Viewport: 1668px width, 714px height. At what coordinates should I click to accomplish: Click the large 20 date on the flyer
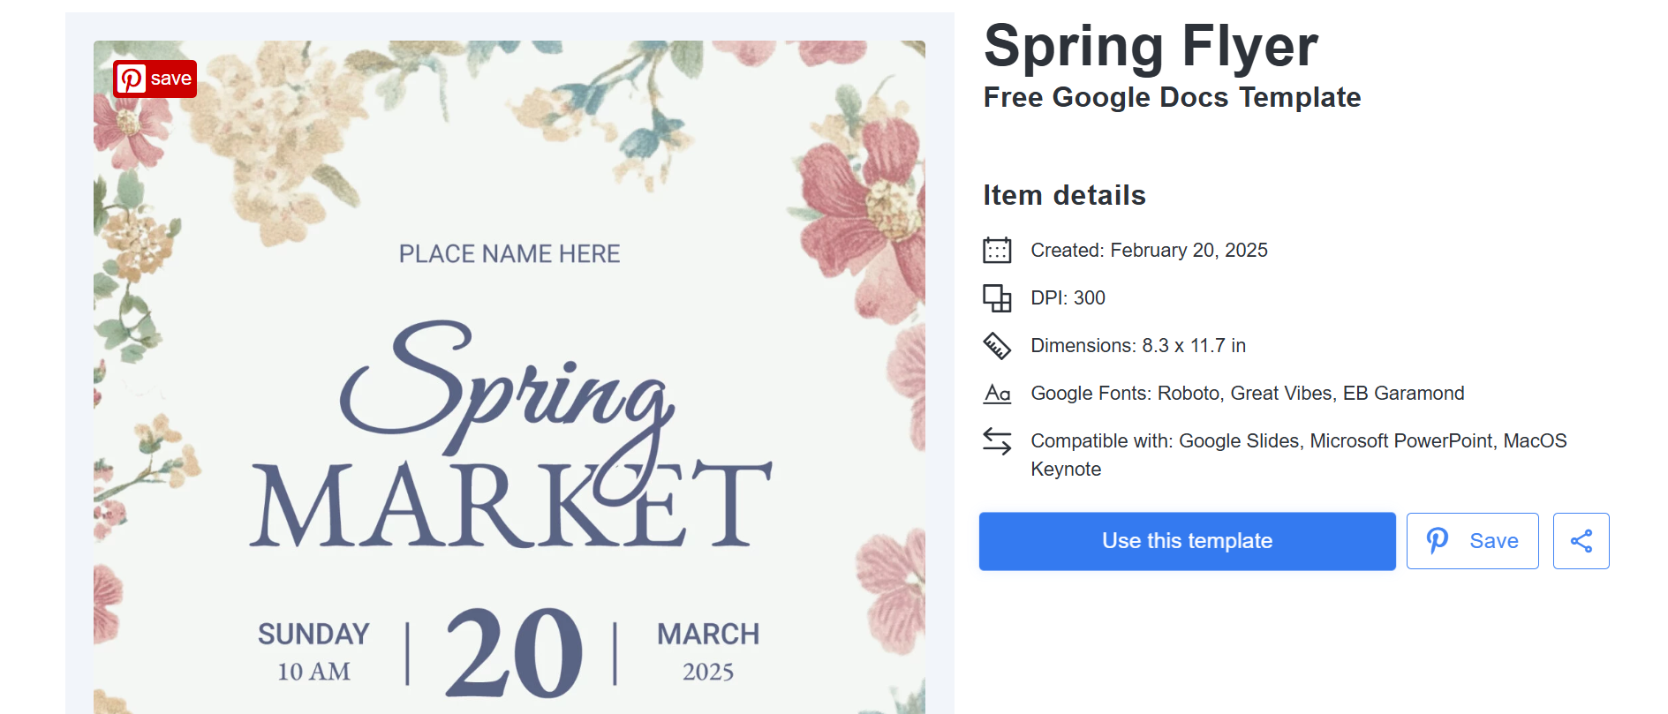[x=513, y=653]
